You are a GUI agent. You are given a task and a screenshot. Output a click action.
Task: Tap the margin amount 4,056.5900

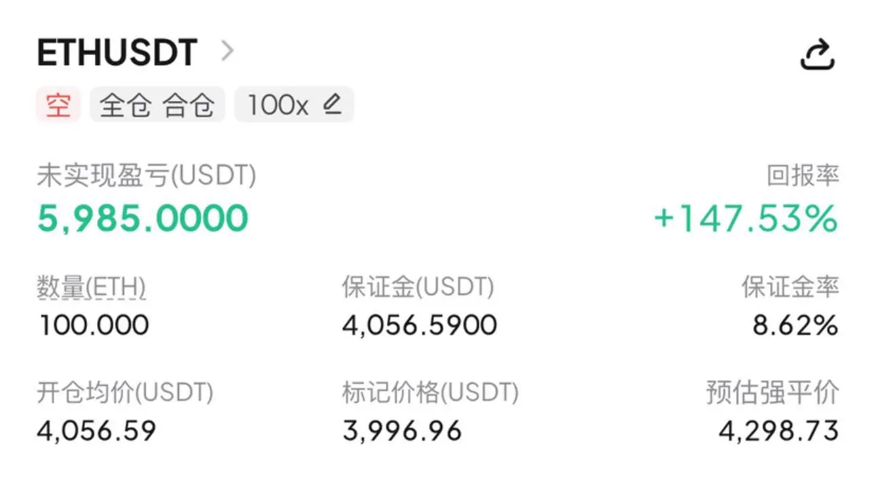(420, 326)
